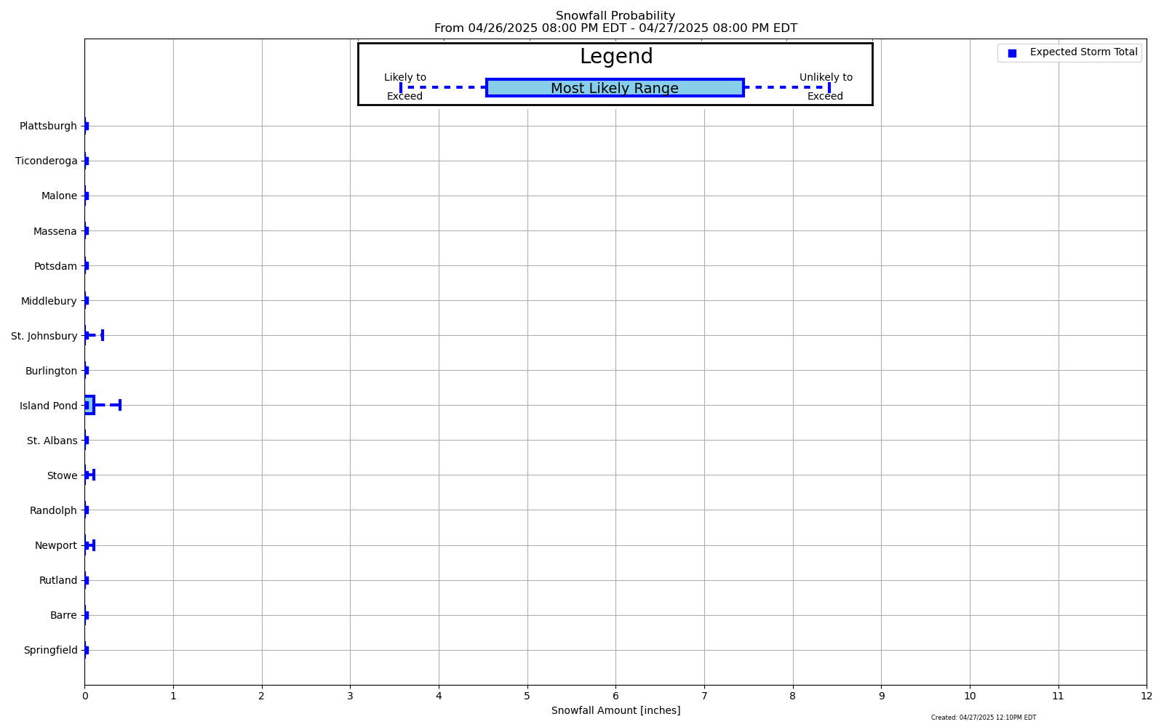The width and height of the screenshot is (1164, 727).
Task: Click the Snowfall Amount [inches] axis label
Action: (615, 711)
